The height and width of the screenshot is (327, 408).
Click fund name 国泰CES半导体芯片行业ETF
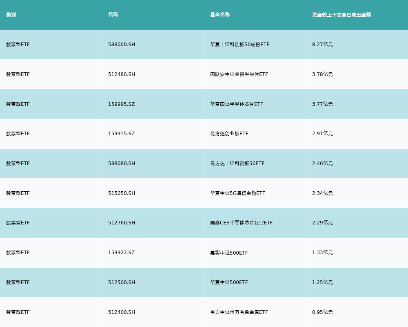[242, 223]
